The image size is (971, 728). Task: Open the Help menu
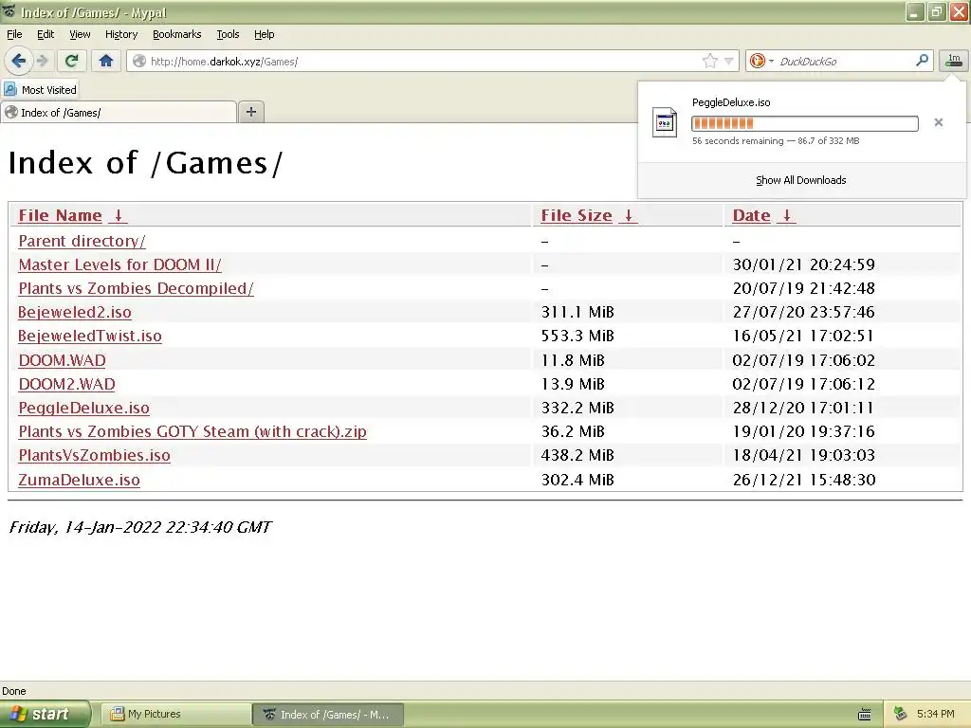pyautogui.click(x=264, y=34)
